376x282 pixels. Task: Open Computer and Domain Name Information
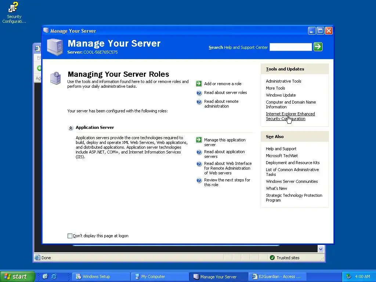coord(291,104)
